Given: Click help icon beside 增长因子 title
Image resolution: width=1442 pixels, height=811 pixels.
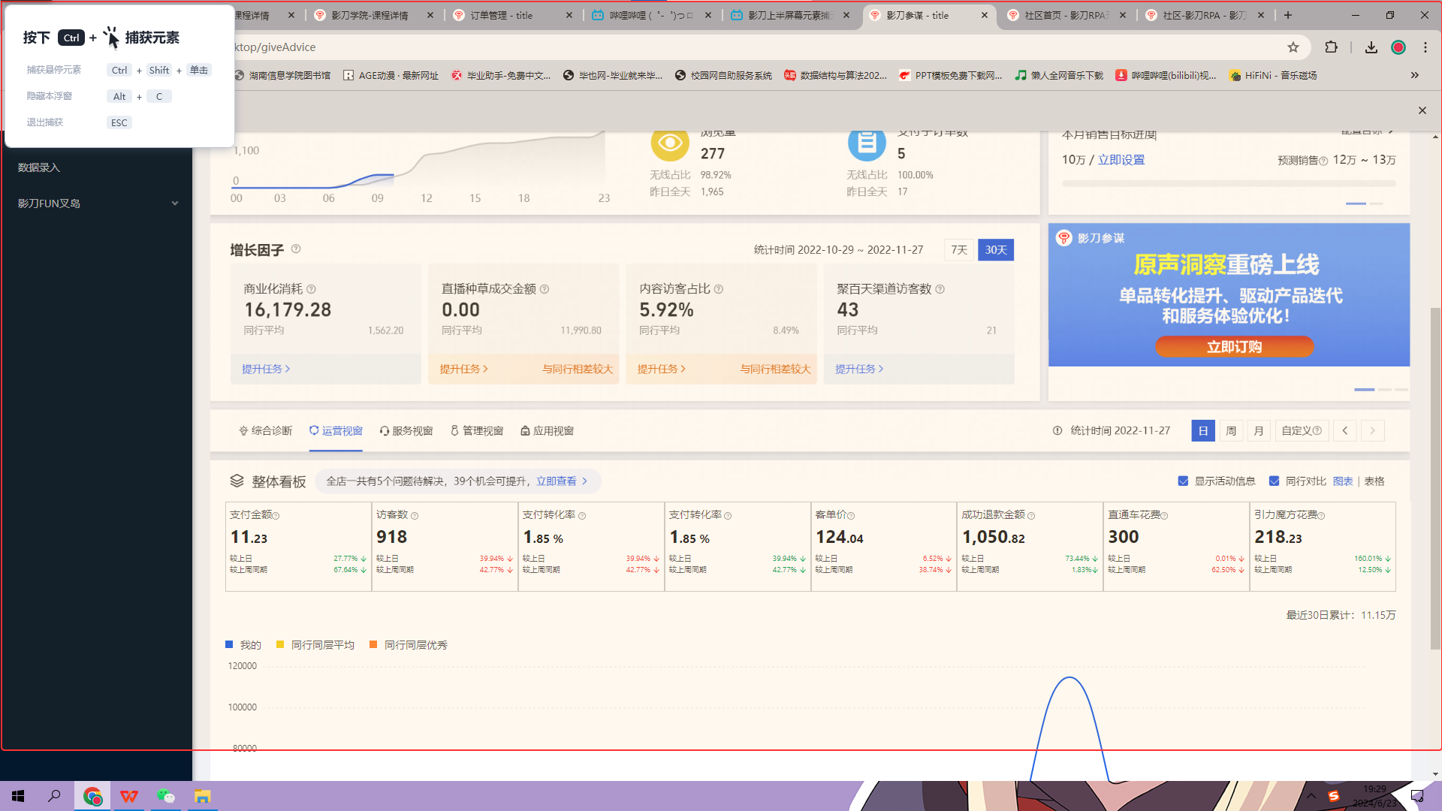Looking at the screenshot, I should [x=296, y=249].
